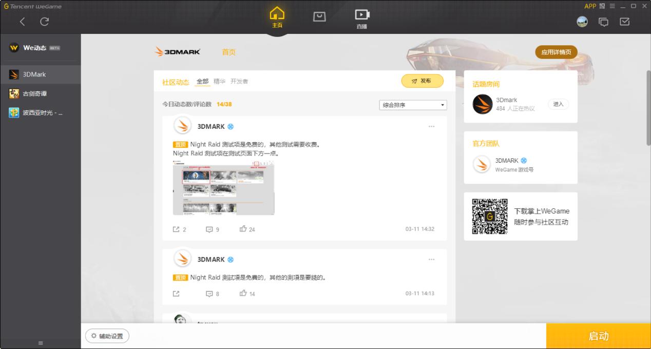This screenshot has width=651, height=349.
Task: Click the 官方团队 heading
Action: 486,144
